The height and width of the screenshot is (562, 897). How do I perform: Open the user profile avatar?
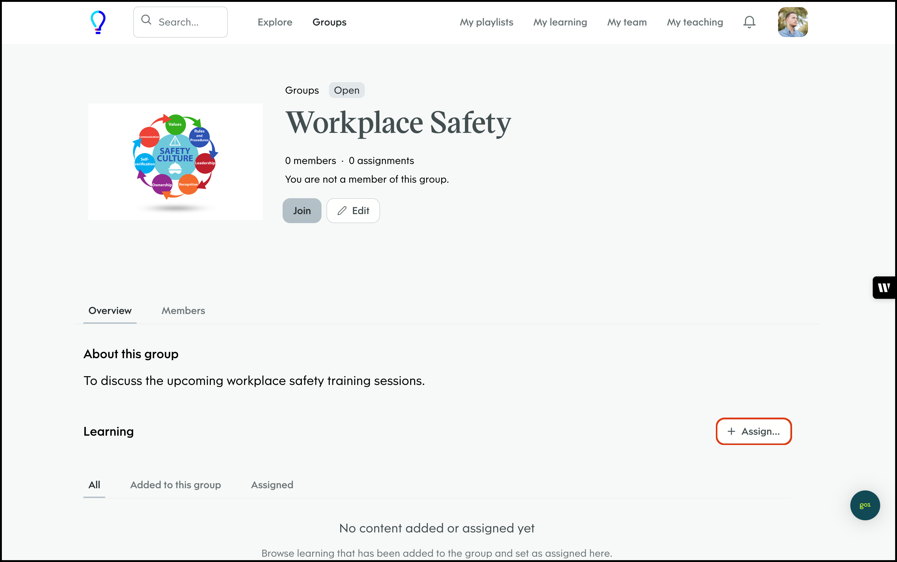[x=792, y=22]
